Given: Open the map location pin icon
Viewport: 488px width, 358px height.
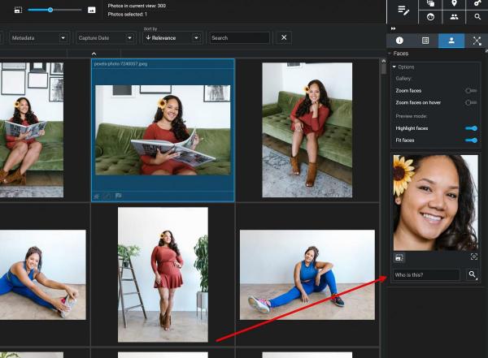Looking at the screenshot, I should click(455, 3).
